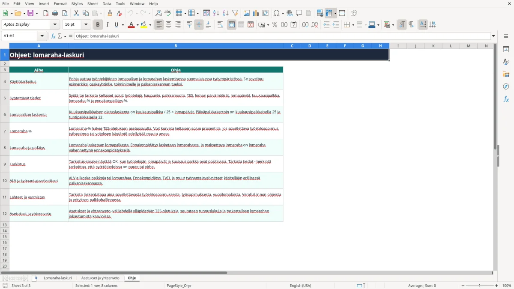The height and width of the screenshot is (289, 514).
Task: Toggle Wrap Text button
Action: coord(220,25)
